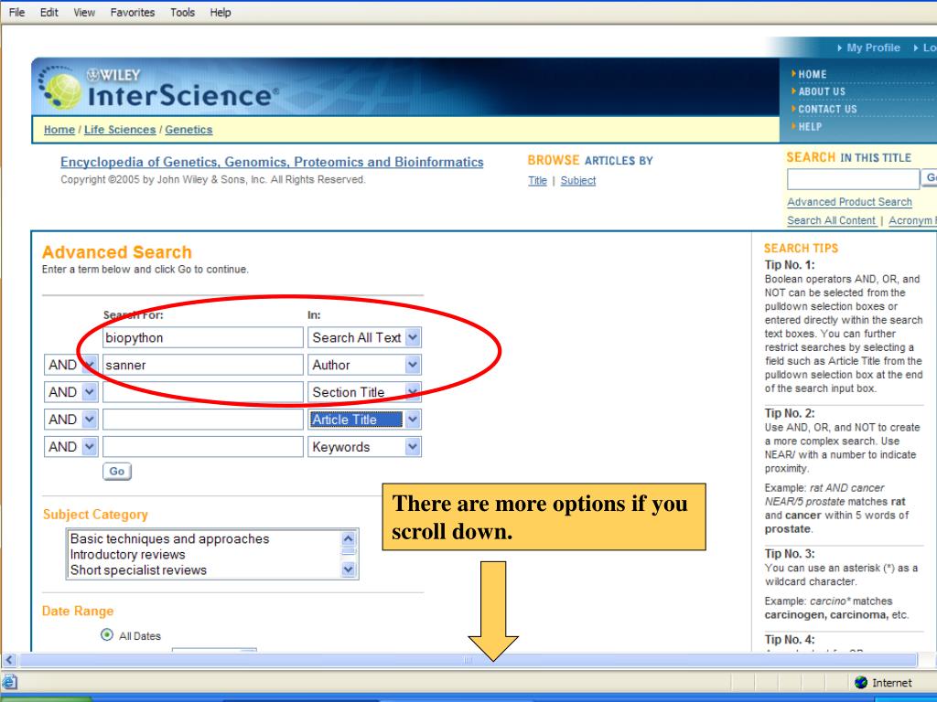The width and height of the screenshot is (937, 702).
Task: Click the search field containing biopython
Action: tap(203, 337)
